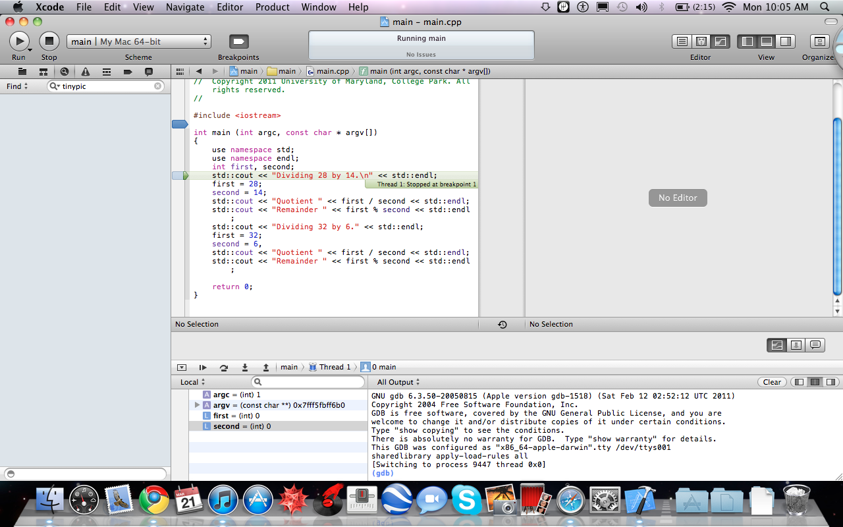Open the Navigate menu
This screenshot has height=527, width=843.
coord(185,7)
